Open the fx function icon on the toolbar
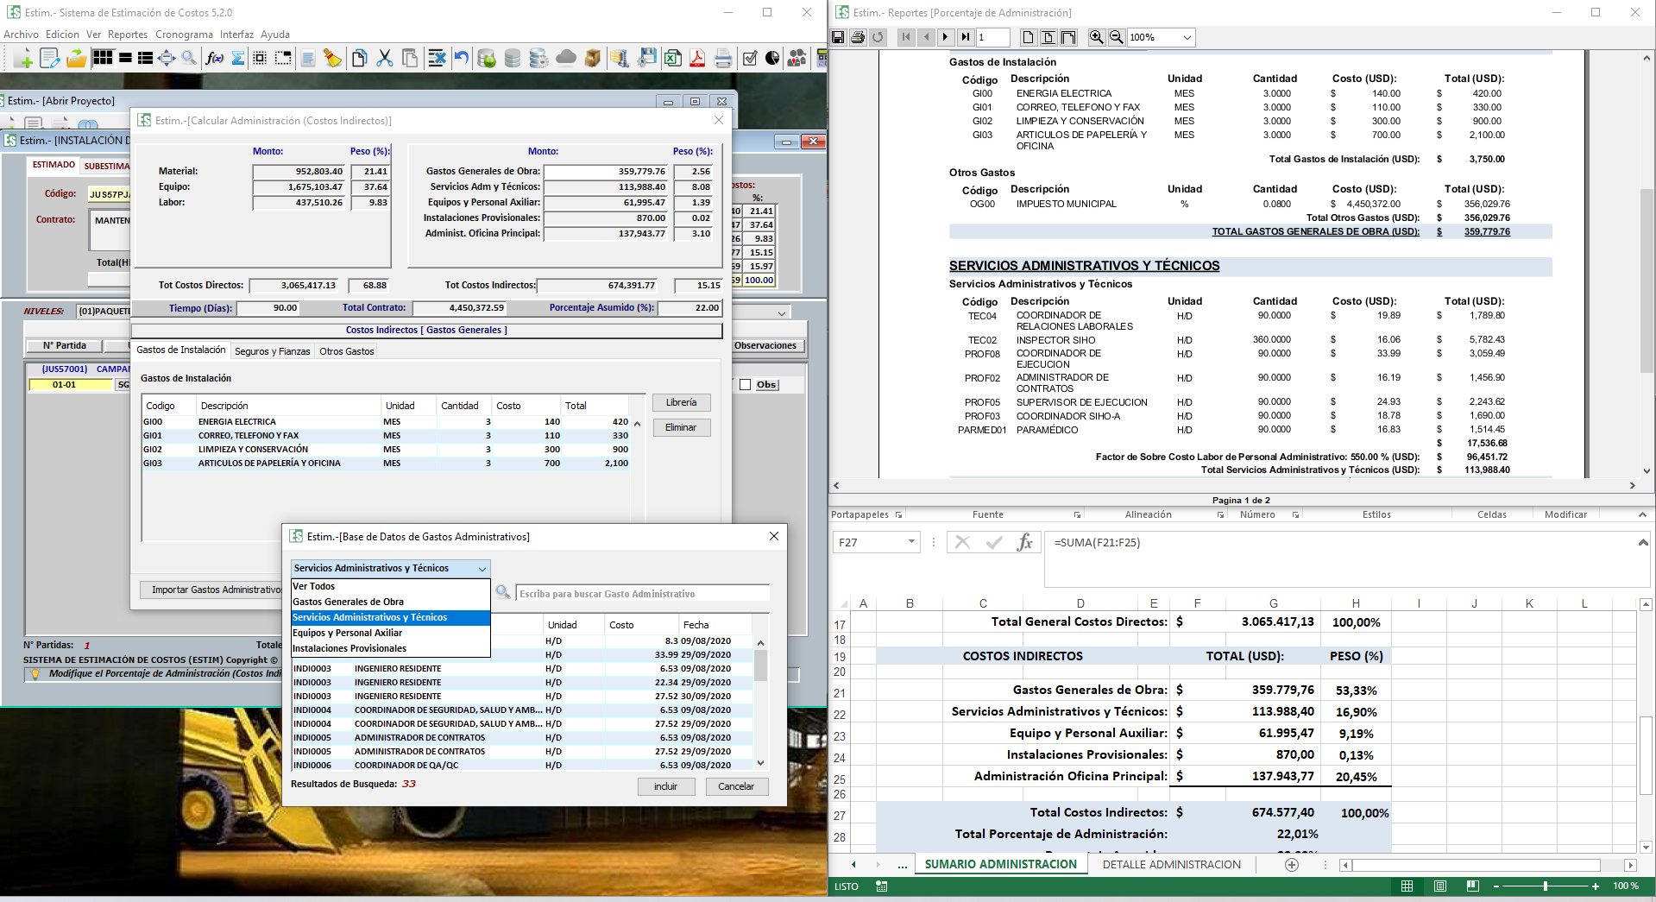Screen dimensions: 1656x902 (213, 59)
